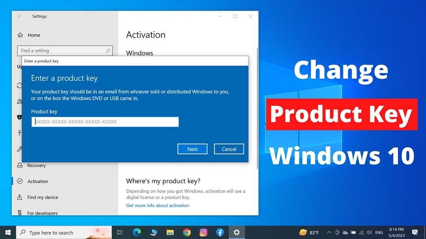Select Find my device in the sidebar

[42, 197]
